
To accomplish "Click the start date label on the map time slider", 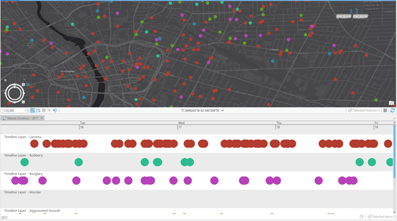I will tap(343, 16).
